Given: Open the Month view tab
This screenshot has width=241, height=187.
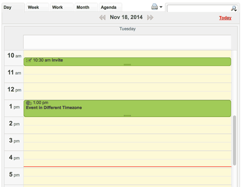Looking at the screenshot, I should pyautogui.click(x=86, y=7).
